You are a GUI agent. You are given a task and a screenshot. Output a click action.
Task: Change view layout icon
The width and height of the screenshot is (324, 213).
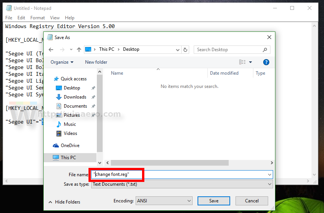242,62
